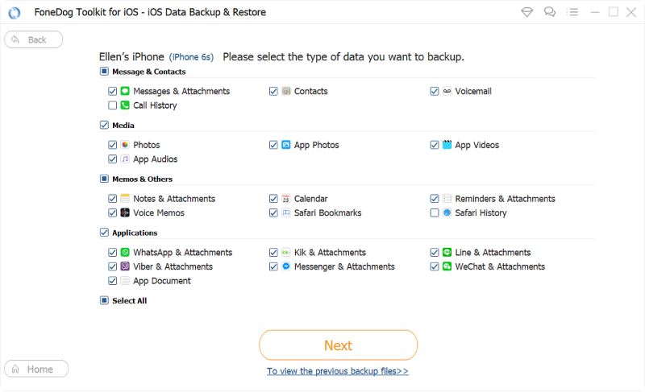Image resolution: width=645 pixels, height=392 pixels.
Task: Return to the Home screen button
Action: coord(36,369)
